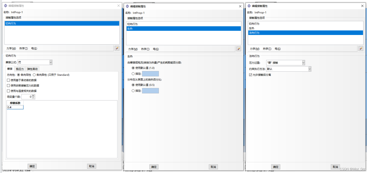This screenshot has height=173, width=369.
Task: Open the 摩擦公式 dropdown
Action: coord(51,62)
